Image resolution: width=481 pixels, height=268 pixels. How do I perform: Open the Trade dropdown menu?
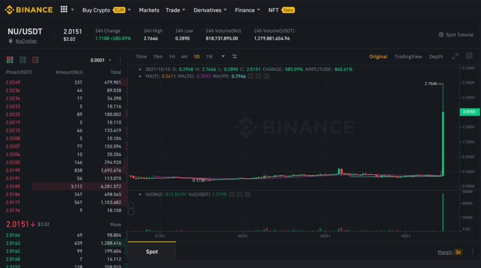click(x=176, y=10)
